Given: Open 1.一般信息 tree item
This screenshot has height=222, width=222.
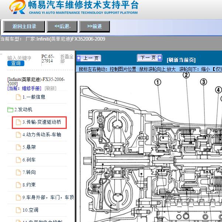Looking at the screenshot, I should point(34,97).
